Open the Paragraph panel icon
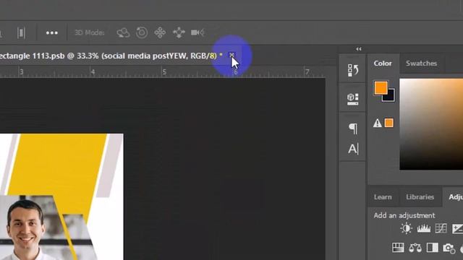The image size is (463, 260). (353, 129)
